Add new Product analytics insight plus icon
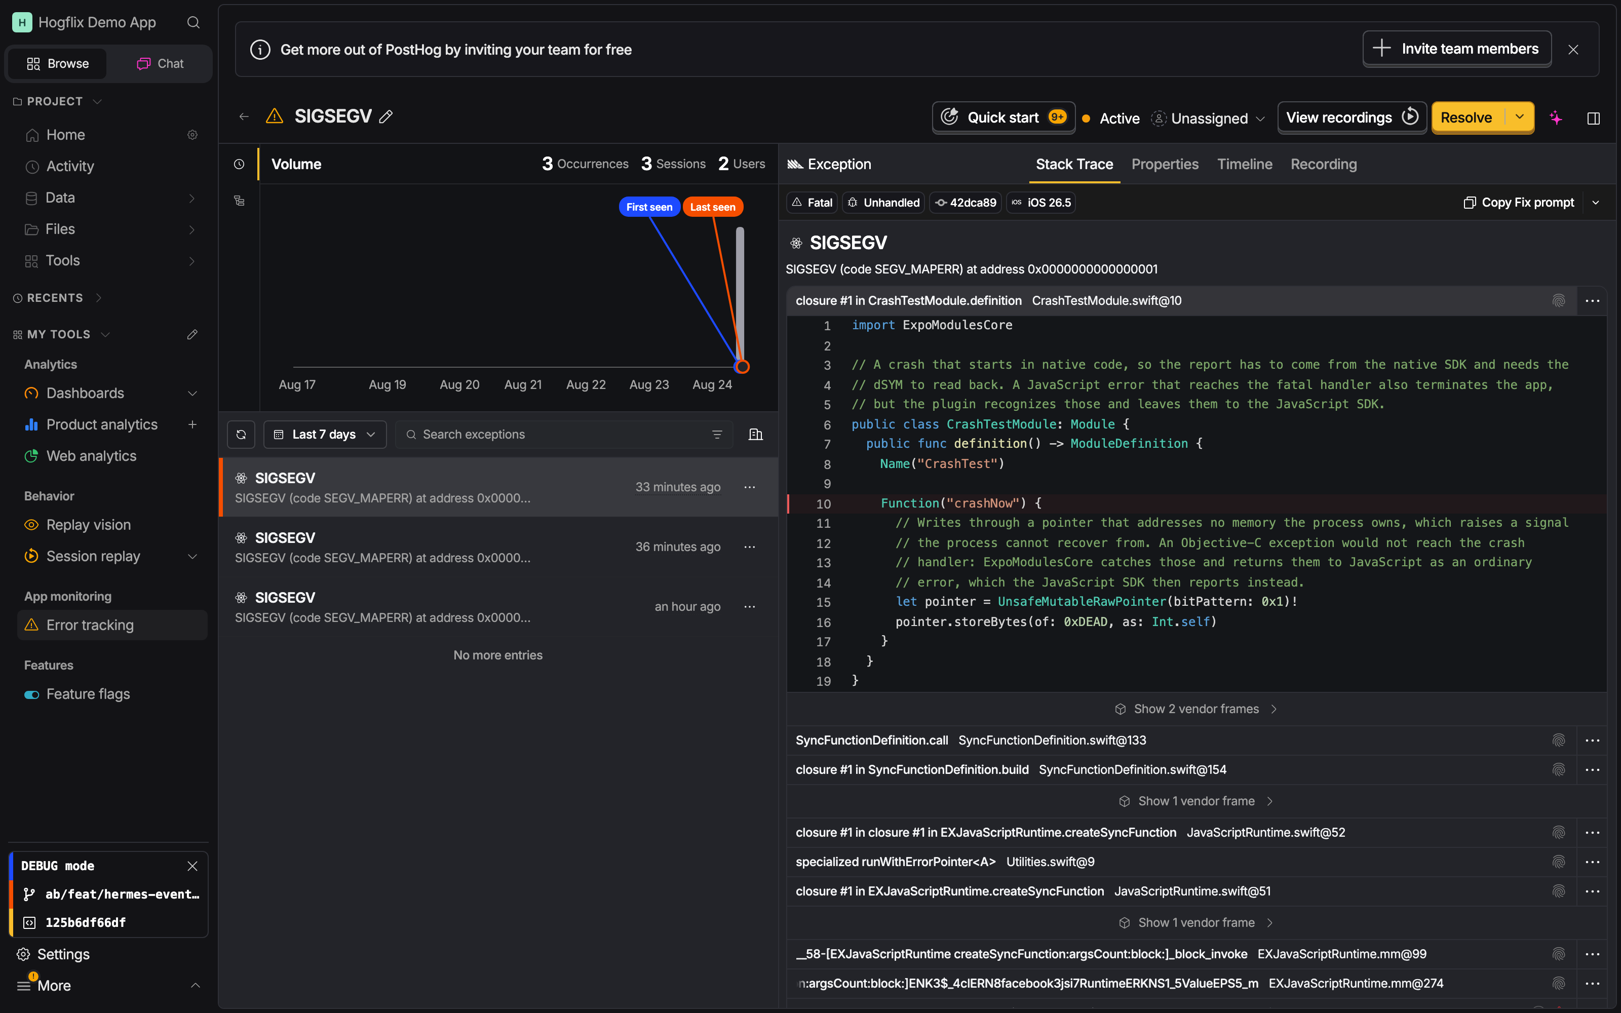The height and width of the screenshot is (1013, 1621). pyautogui.click(x=192, y=424)
